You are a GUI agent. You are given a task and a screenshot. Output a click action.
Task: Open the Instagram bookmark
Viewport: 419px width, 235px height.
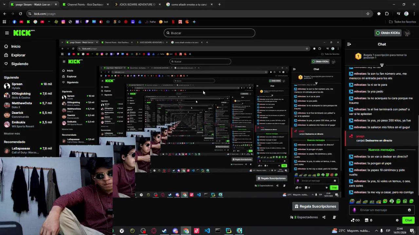pyautogui.click(x=63, y=22)
